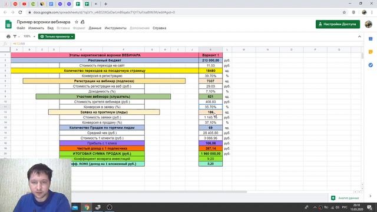Open the 'Файл' menu
Viewport: 377px width, 212px height.
point(21,28)
